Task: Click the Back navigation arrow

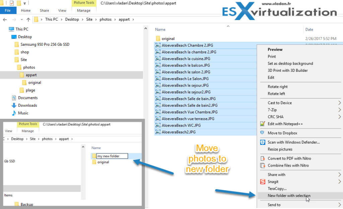Action: [x=5, y=20]
